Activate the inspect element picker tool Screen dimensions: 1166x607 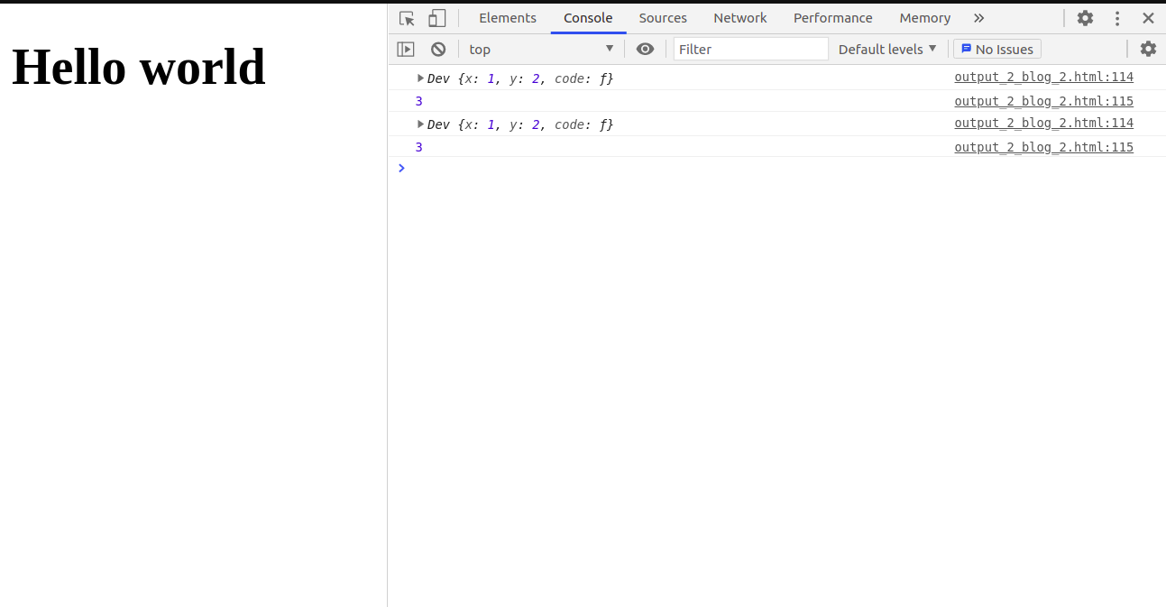pyautogui.click(x=406, y=17)
